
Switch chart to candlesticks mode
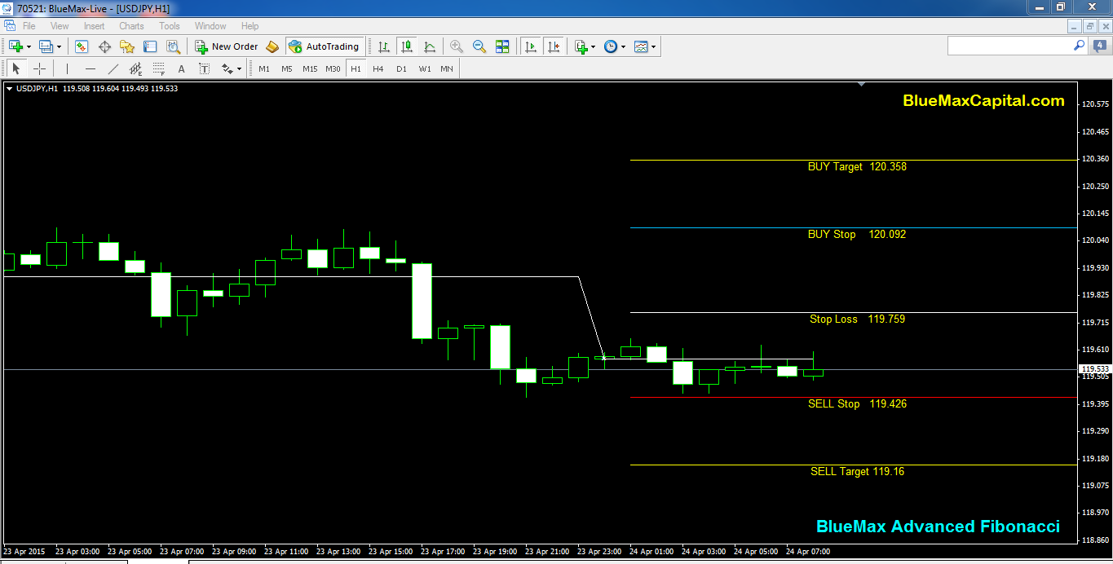click(406, 46)
